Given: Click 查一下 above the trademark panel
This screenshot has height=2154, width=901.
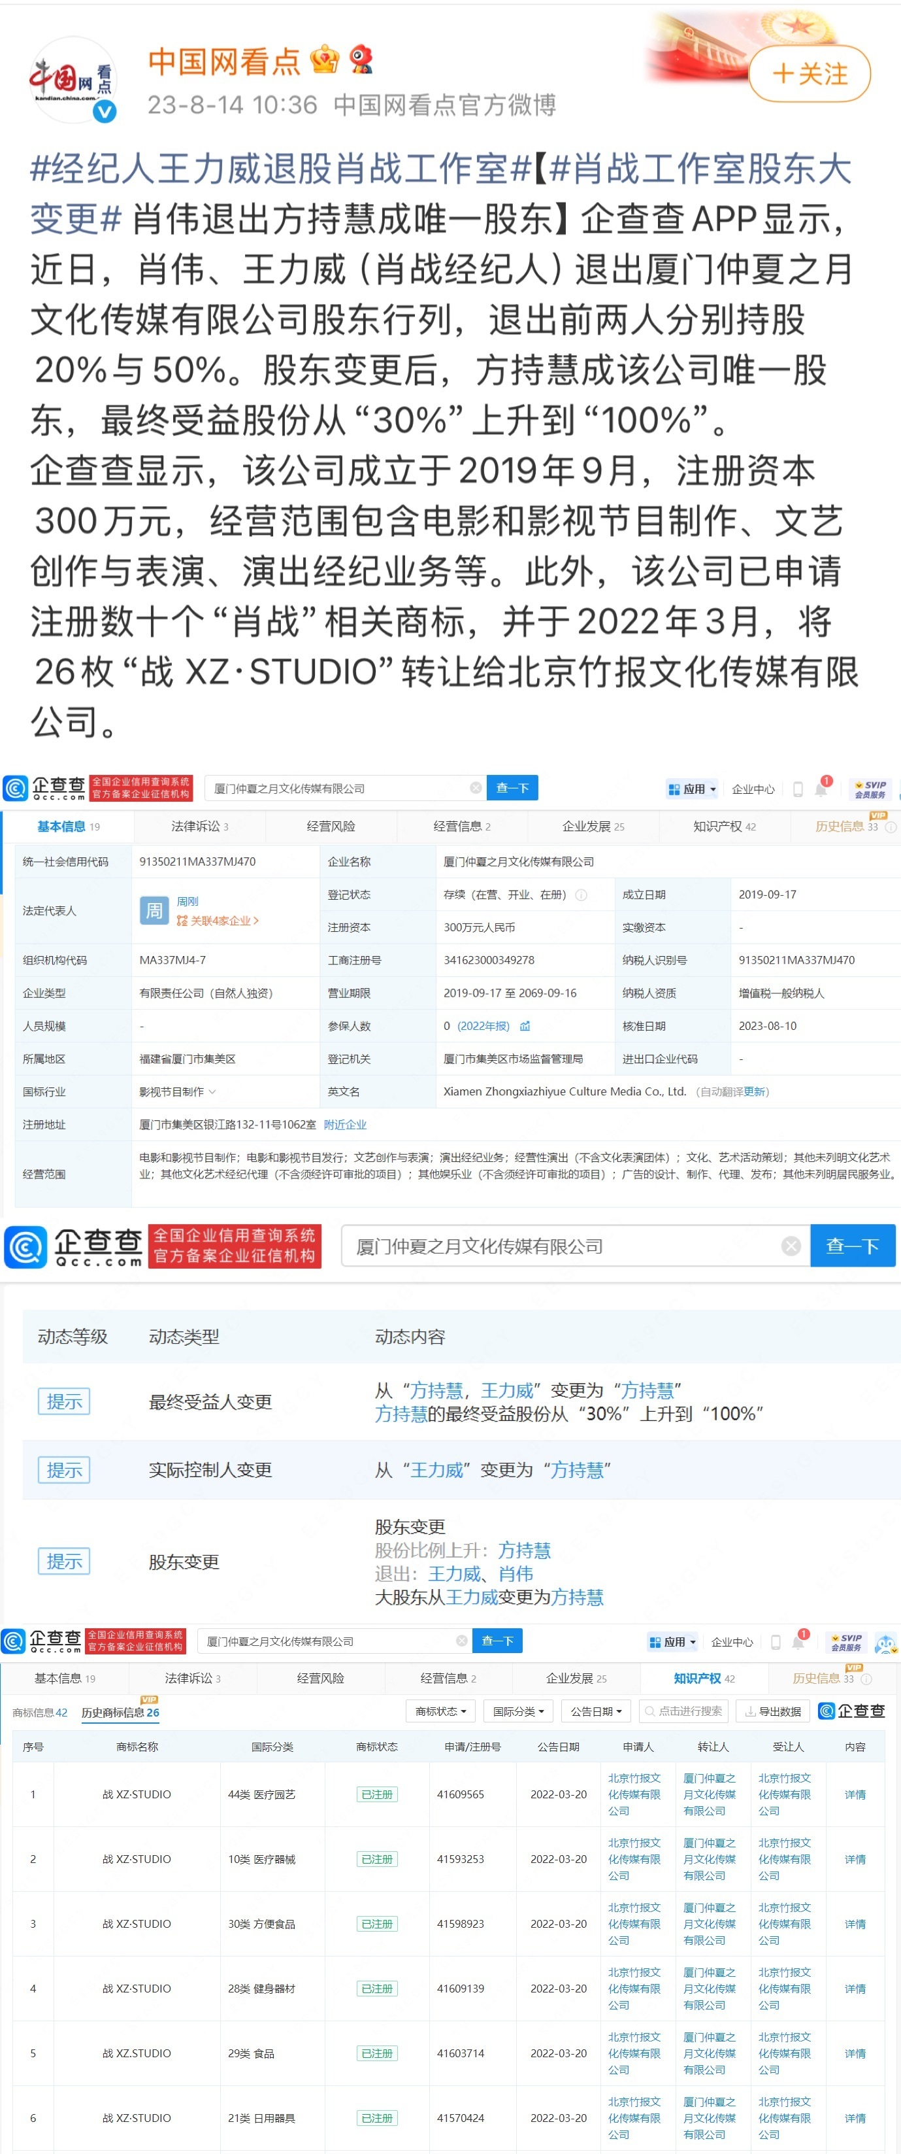Looking at the screenshot, I should (497, 1641).
